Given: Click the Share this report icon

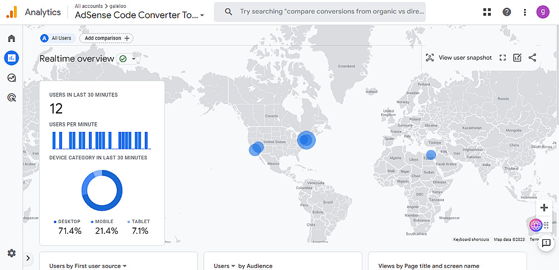Looking at the screenshot, I should tap(532, 58).
